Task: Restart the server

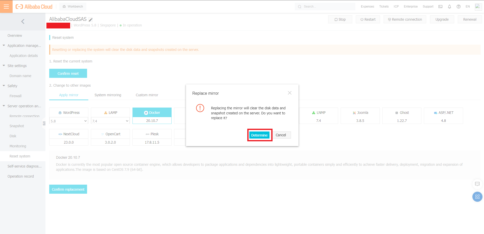Action: pos(368,19)
